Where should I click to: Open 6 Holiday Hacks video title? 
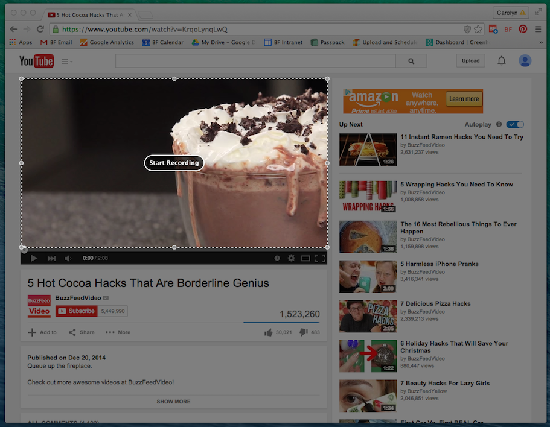(x=454, y=347)
